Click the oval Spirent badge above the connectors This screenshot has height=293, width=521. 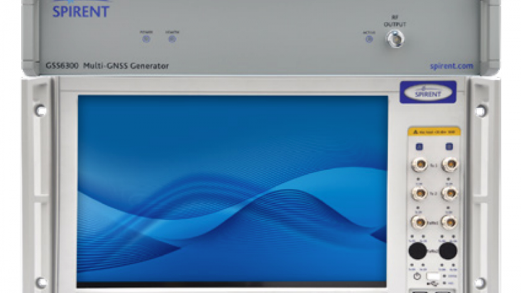click(x=428, y=92)
